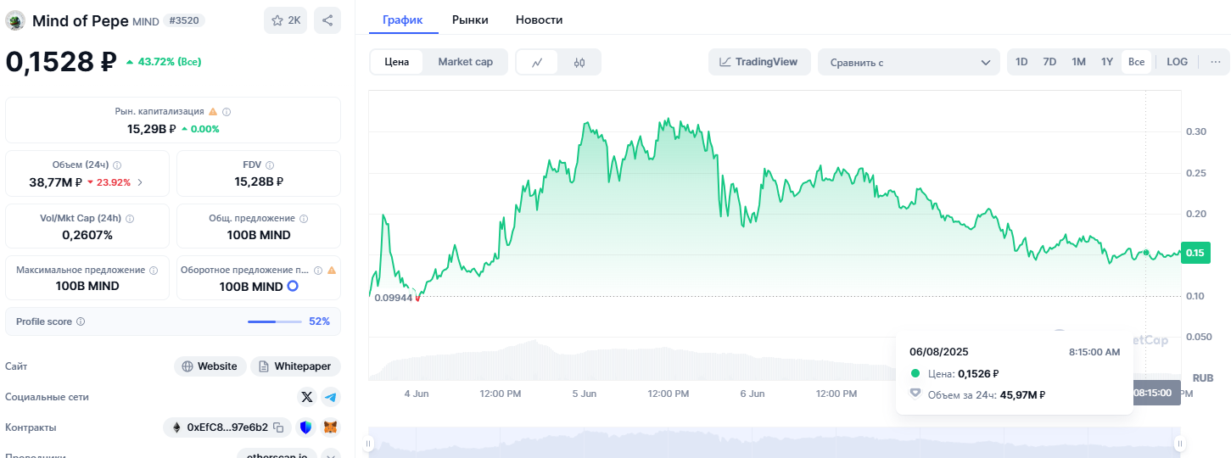Expand the explorers list chevron by etherscan.io
Image resolution: width=1231 pixels, height=458 pixels.
point(331,456)
